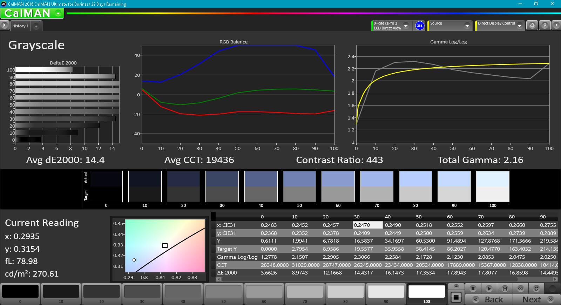Go to the Next workflow step

click(536, 299)
